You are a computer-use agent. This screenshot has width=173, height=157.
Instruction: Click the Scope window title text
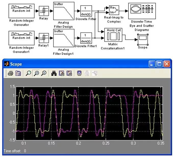16,64
